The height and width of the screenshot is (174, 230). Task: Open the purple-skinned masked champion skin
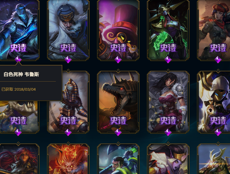[x=168, y=159]
